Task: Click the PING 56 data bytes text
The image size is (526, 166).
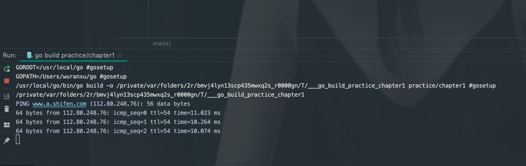Action: 103,104
